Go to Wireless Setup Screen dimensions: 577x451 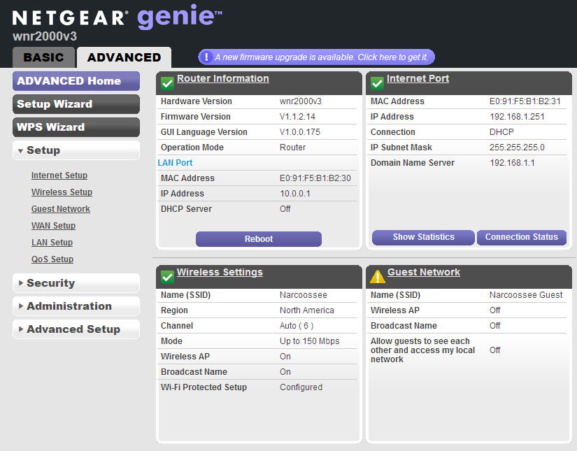(x=62, y=192)
